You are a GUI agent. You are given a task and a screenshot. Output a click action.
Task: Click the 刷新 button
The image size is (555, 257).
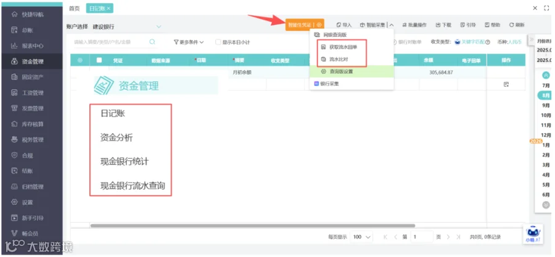517,25
